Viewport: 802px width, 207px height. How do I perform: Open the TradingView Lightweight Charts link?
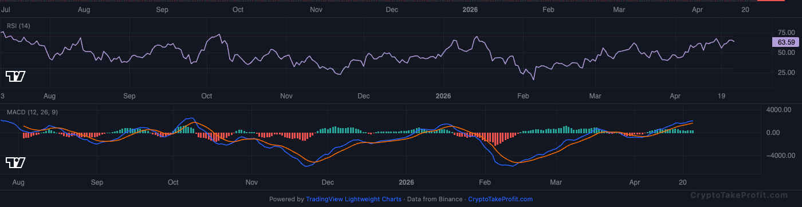pyautogui.click(x=353, y=200)
